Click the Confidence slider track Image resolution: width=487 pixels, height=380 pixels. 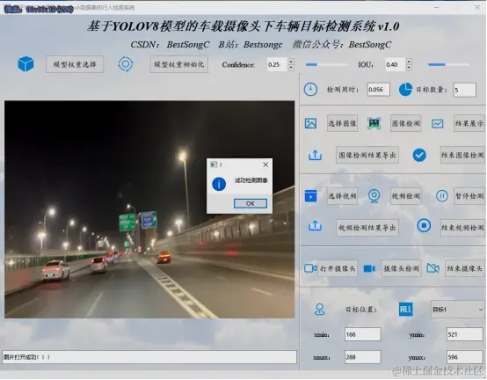coord(326,64)
